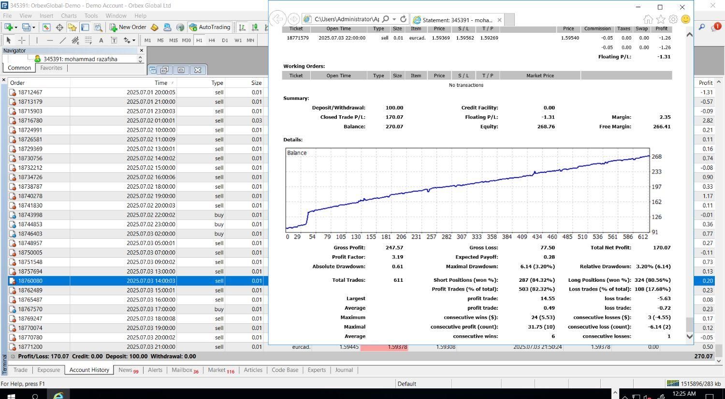This screenshot has width=725, height=399.
Task: Select the Draw Trendline tool
Action: [62, 41]
